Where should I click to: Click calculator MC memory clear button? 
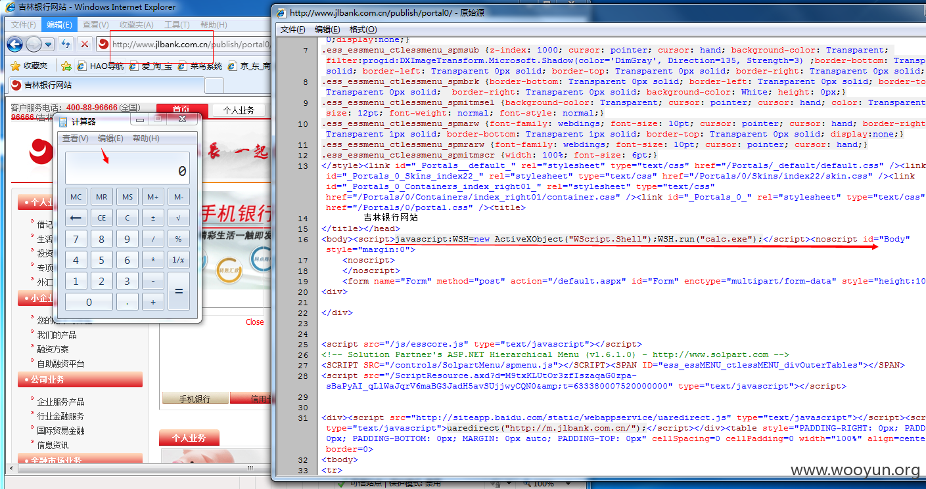click(76, 197)
